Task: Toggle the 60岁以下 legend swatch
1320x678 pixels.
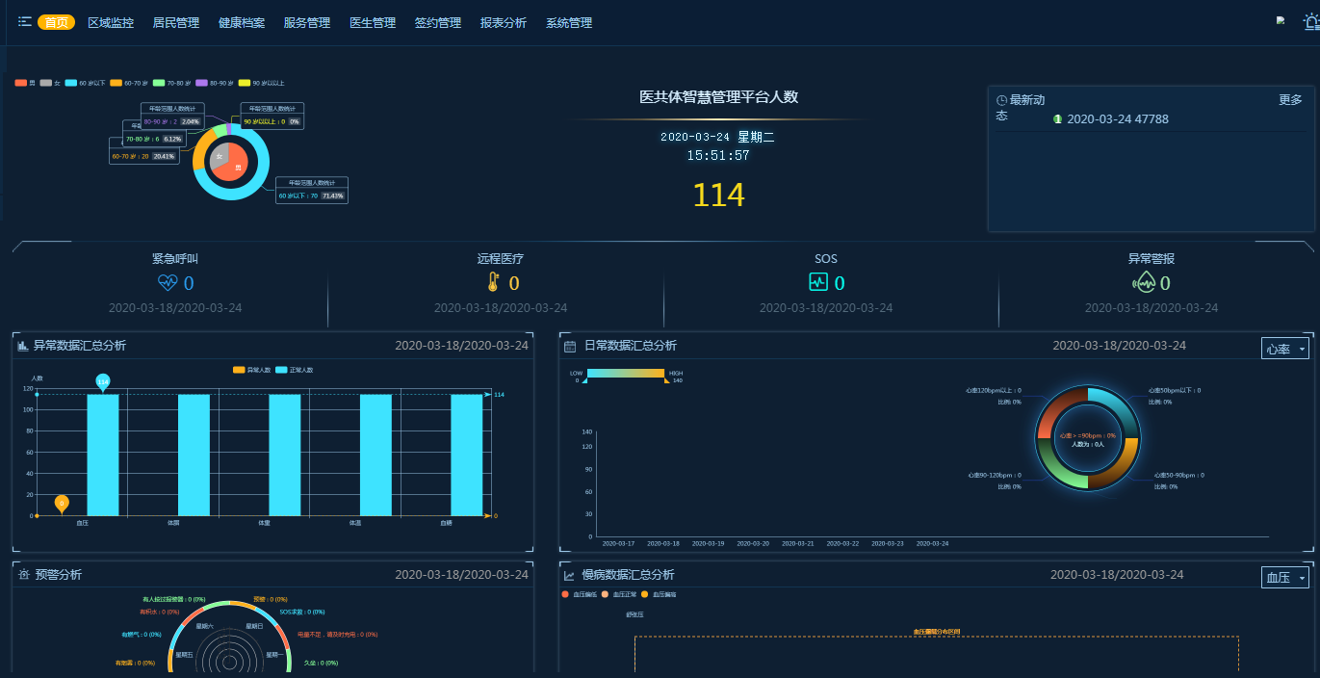Action: click(71, 83)
